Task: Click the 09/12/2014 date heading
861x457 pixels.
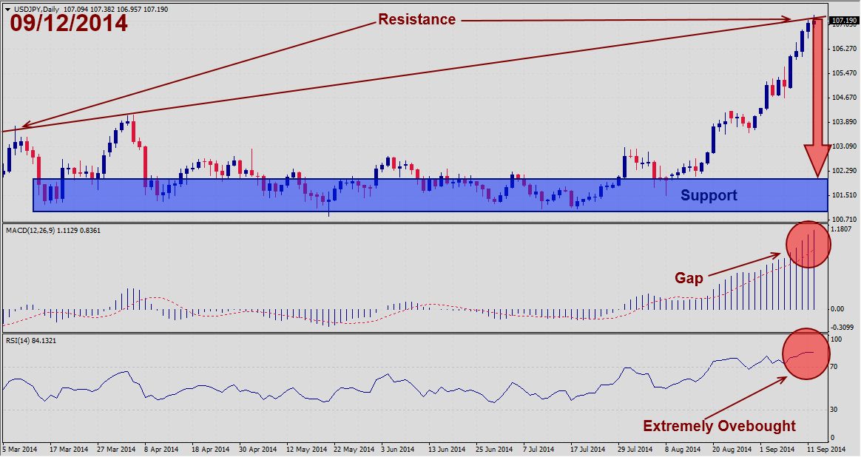Action: click(x=69, y=24)
